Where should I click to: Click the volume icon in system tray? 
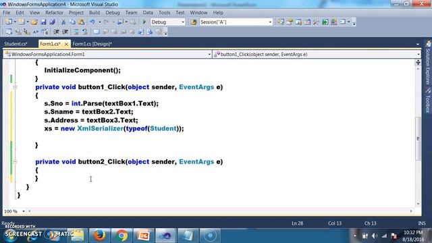pos(375,236)
